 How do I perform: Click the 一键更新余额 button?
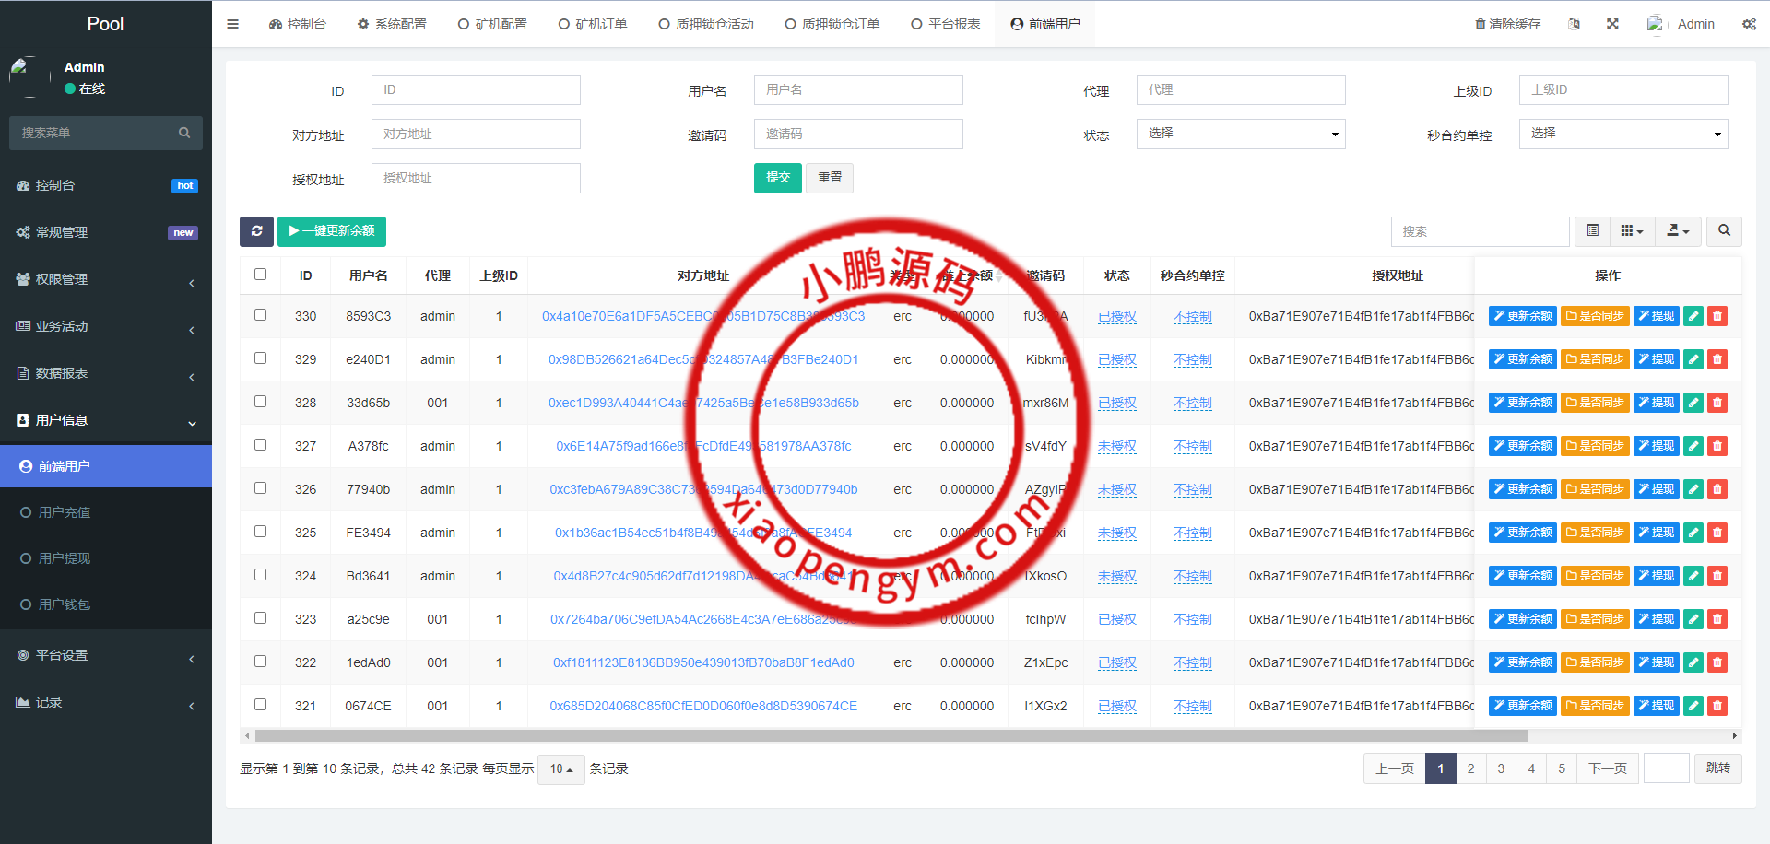[332, 231]
